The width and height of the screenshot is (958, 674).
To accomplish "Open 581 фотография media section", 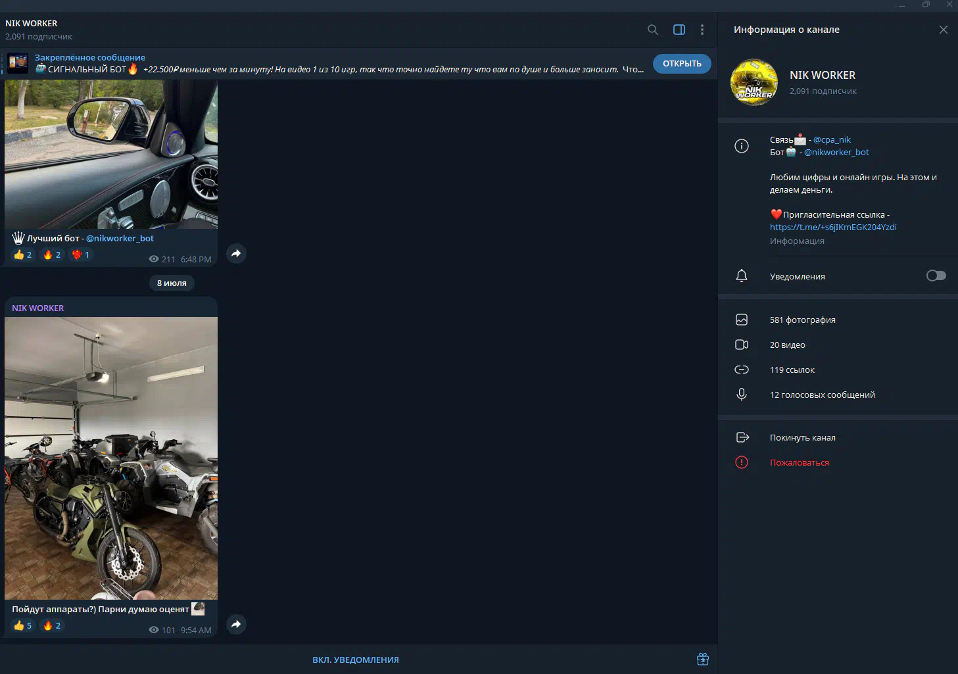I will pos(803,320).
